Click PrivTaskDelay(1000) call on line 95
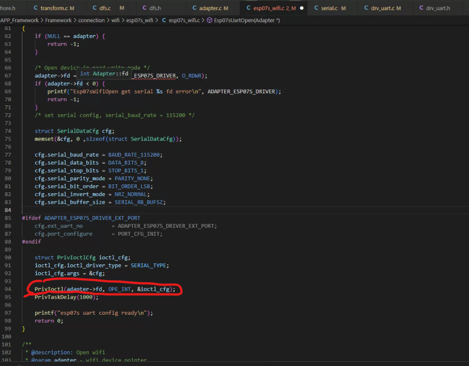This screenshot has width=469, height=366. [x=67, y=297]
